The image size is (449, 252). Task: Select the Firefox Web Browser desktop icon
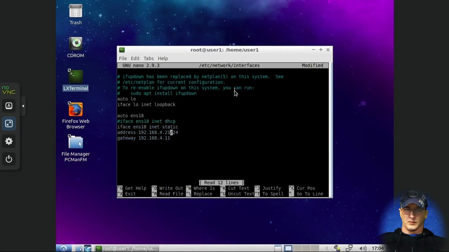(75, 115)
